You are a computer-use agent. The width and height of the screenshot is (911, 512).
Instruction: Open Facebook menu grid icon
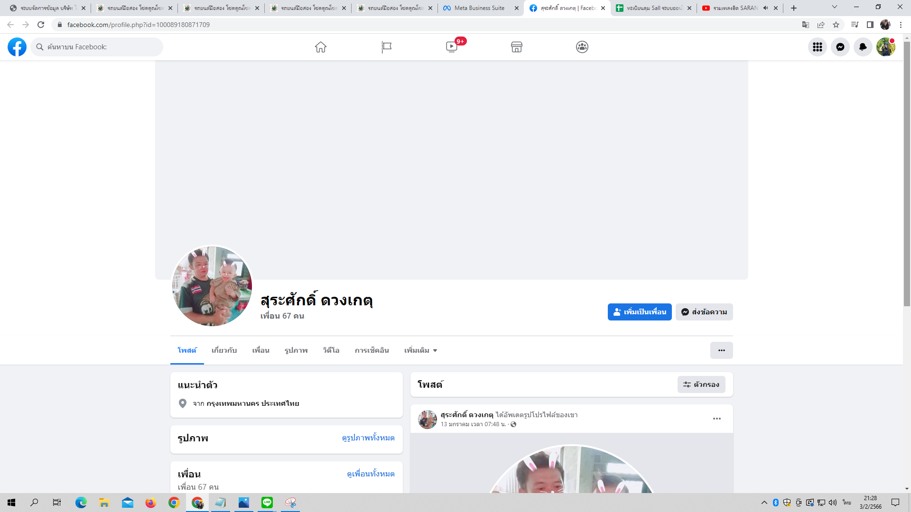(x=817, y=47)
